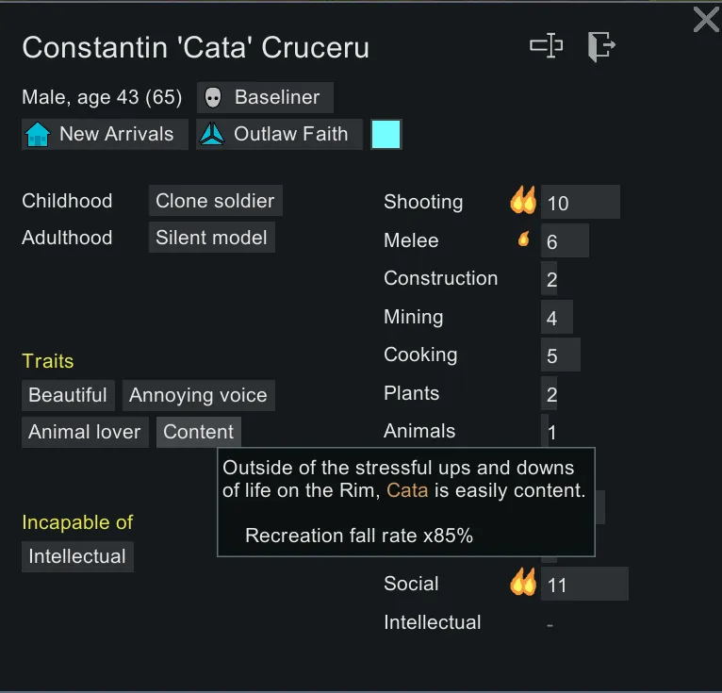722x693 pixels.
Task: Select the Annoying voice trait
Action: (x=198, y=395)
